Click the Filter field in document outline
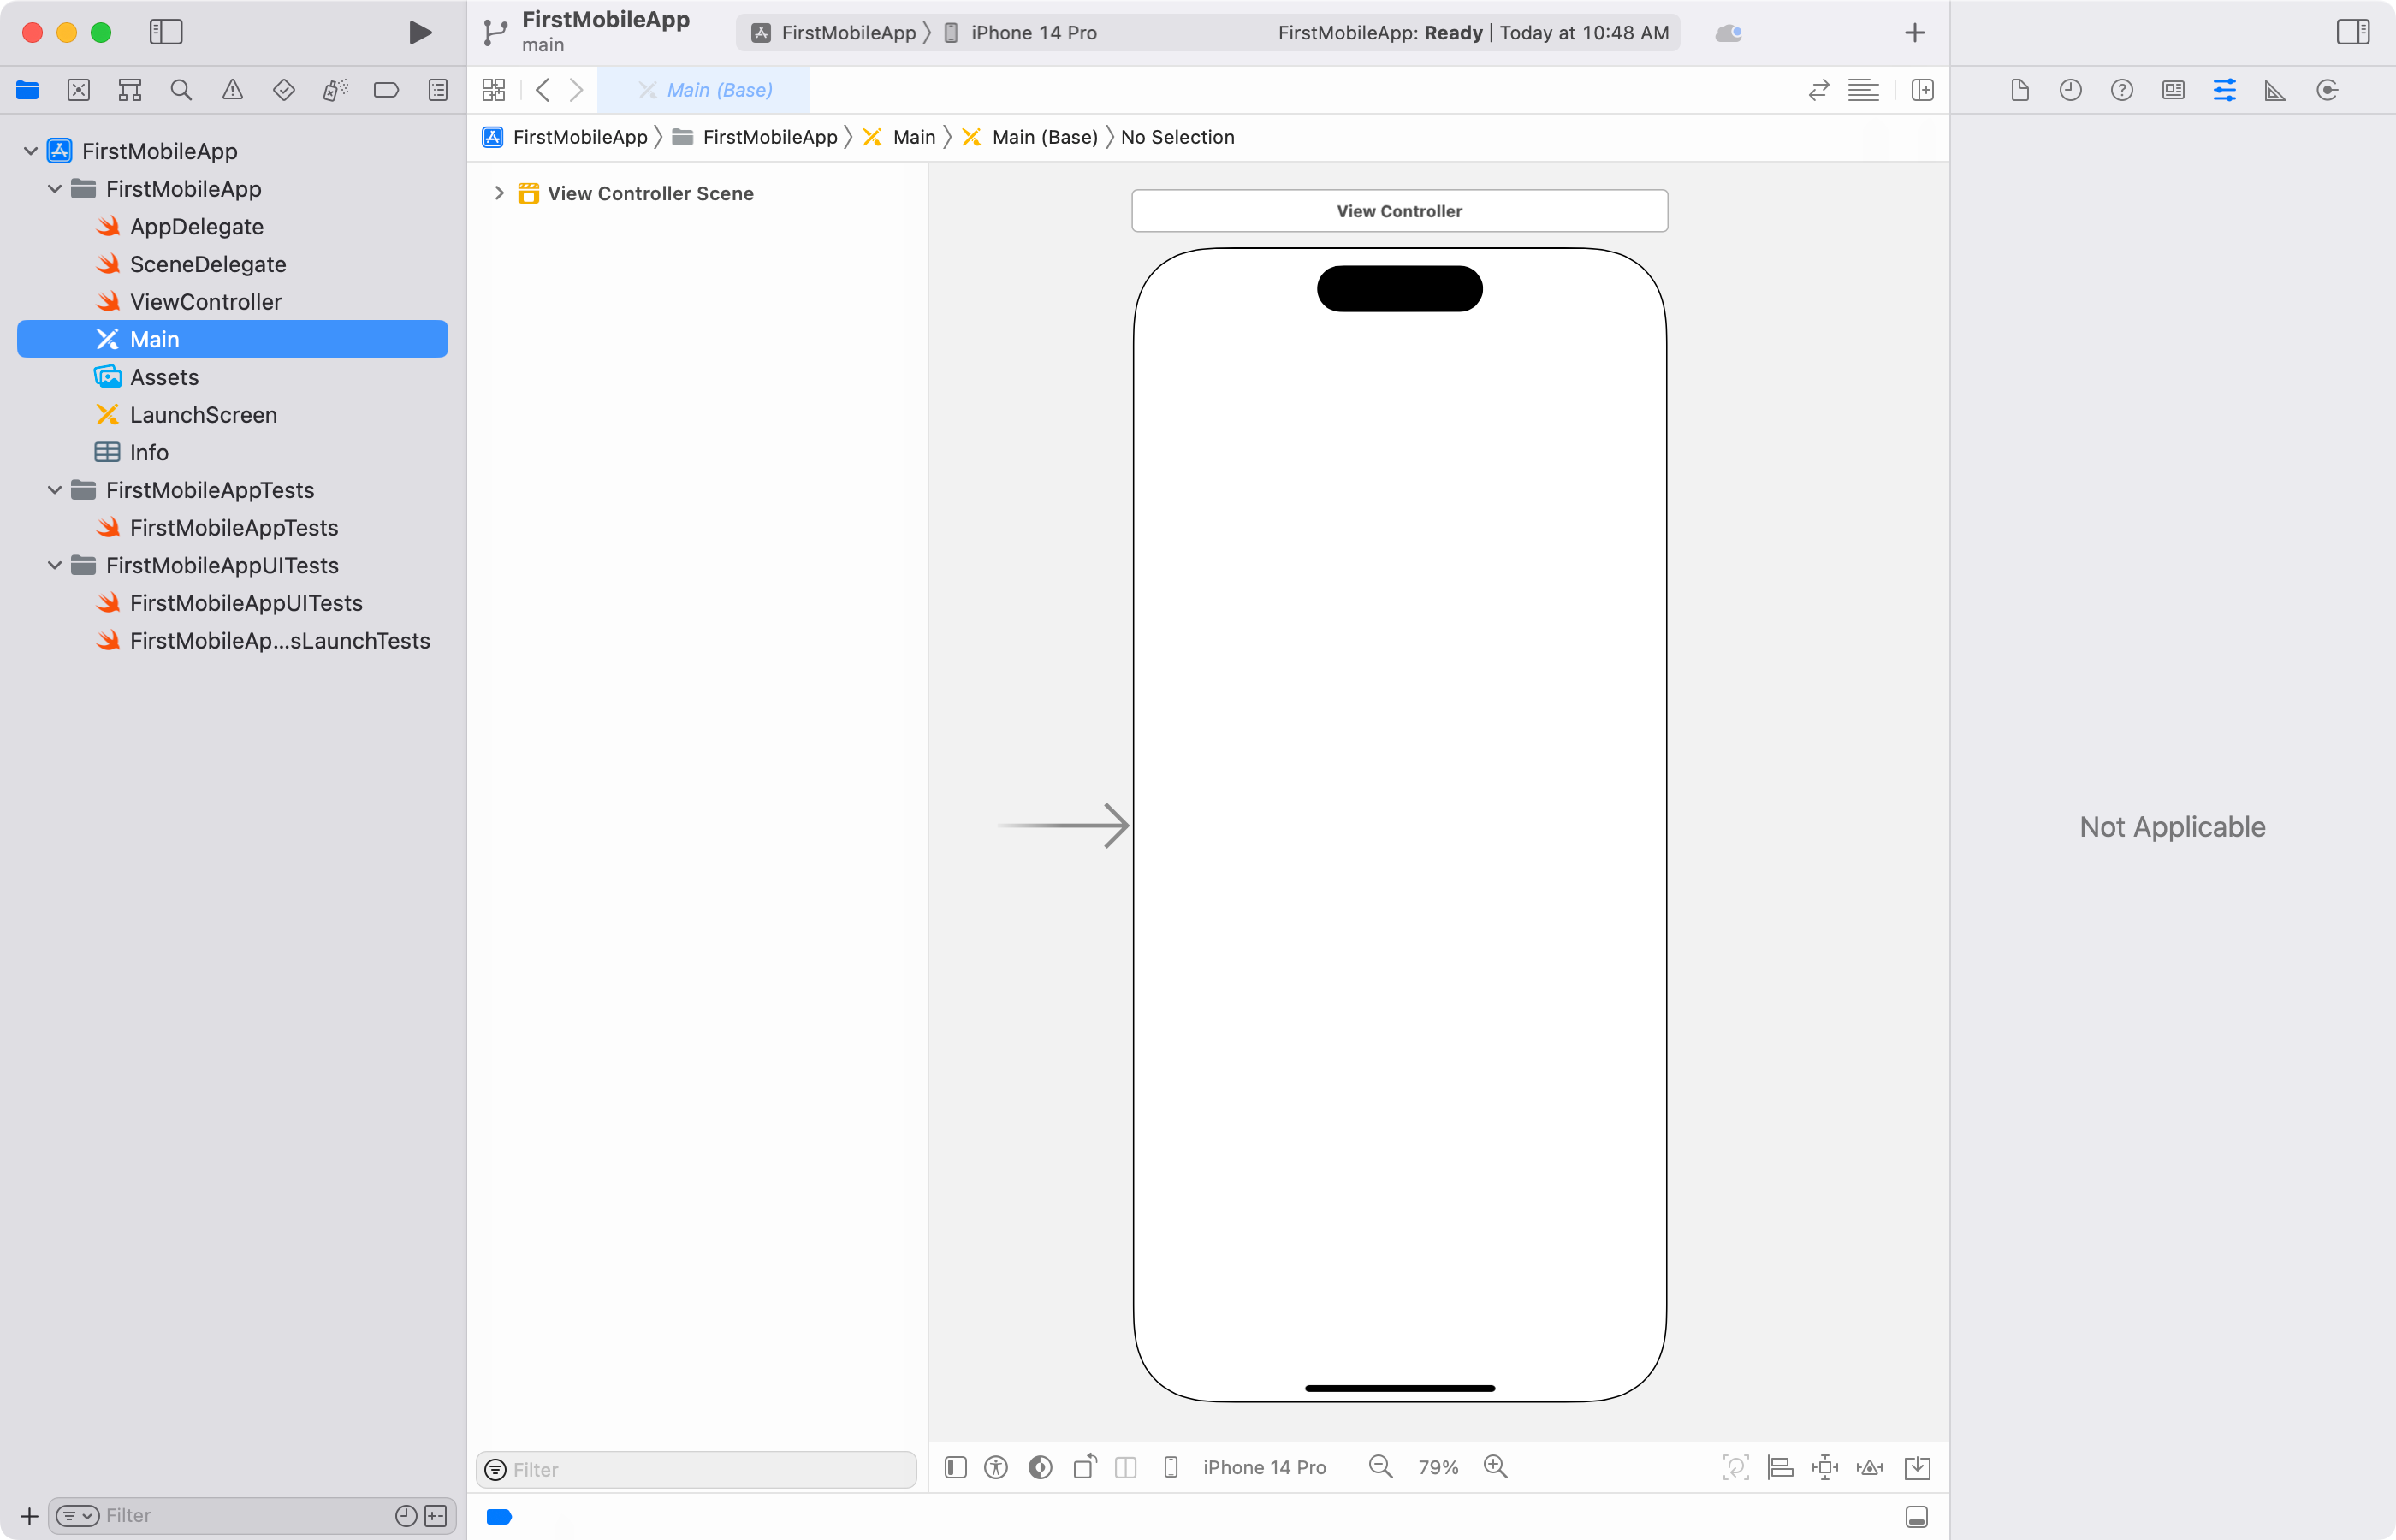Screen dimensions: 2396x1540 tap(698, 1468)
